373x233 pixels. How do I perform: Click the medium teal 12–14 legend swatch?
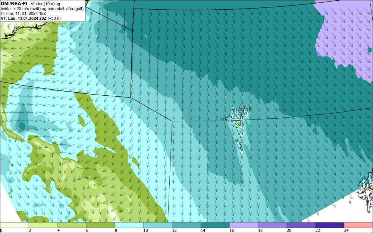click(x=186, y=225)
